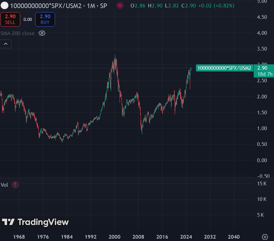The image size is (274, 241).
Task: Click the 3.50 price scale label
Action: tap(262, 49)
